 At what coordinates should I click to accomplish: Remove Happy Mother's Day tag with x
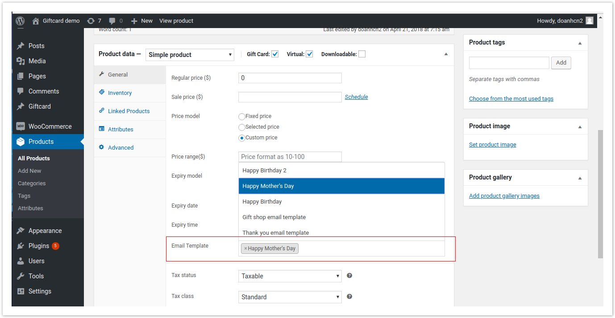click(245, 249)
